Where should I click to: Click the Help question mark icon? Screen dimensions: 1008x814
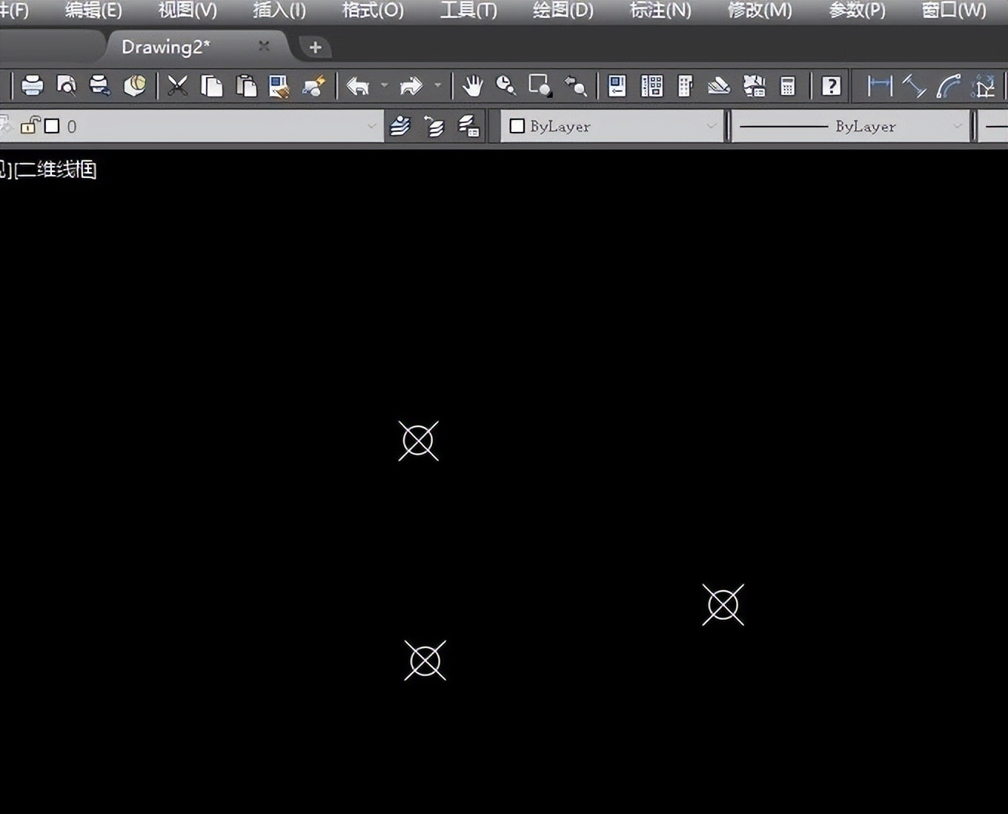click(831, 86)
